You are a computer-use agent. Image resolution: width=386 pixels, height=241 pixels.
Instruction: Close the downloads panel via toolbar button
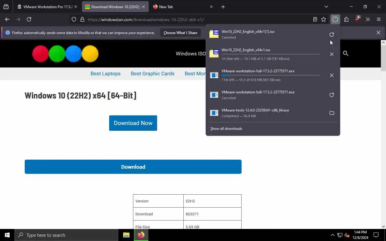(x=335, y=19)
